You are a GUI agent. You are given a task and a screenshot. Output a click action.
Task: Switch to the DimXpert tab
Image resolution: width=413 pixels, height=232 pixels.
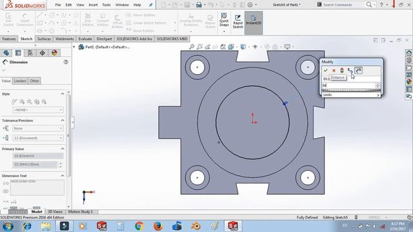[x=104, y=39]
